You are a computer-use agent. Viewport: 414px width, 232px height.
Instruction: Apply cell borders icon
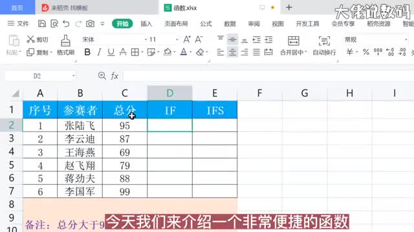coord(135,52)
